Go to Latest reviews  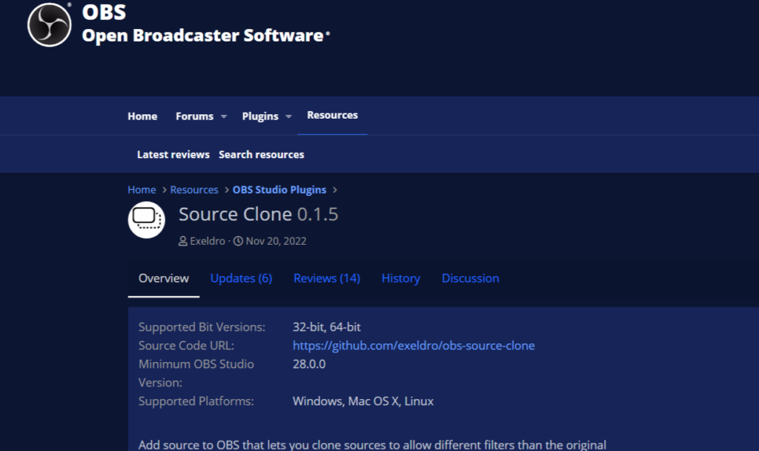point(173,154)
